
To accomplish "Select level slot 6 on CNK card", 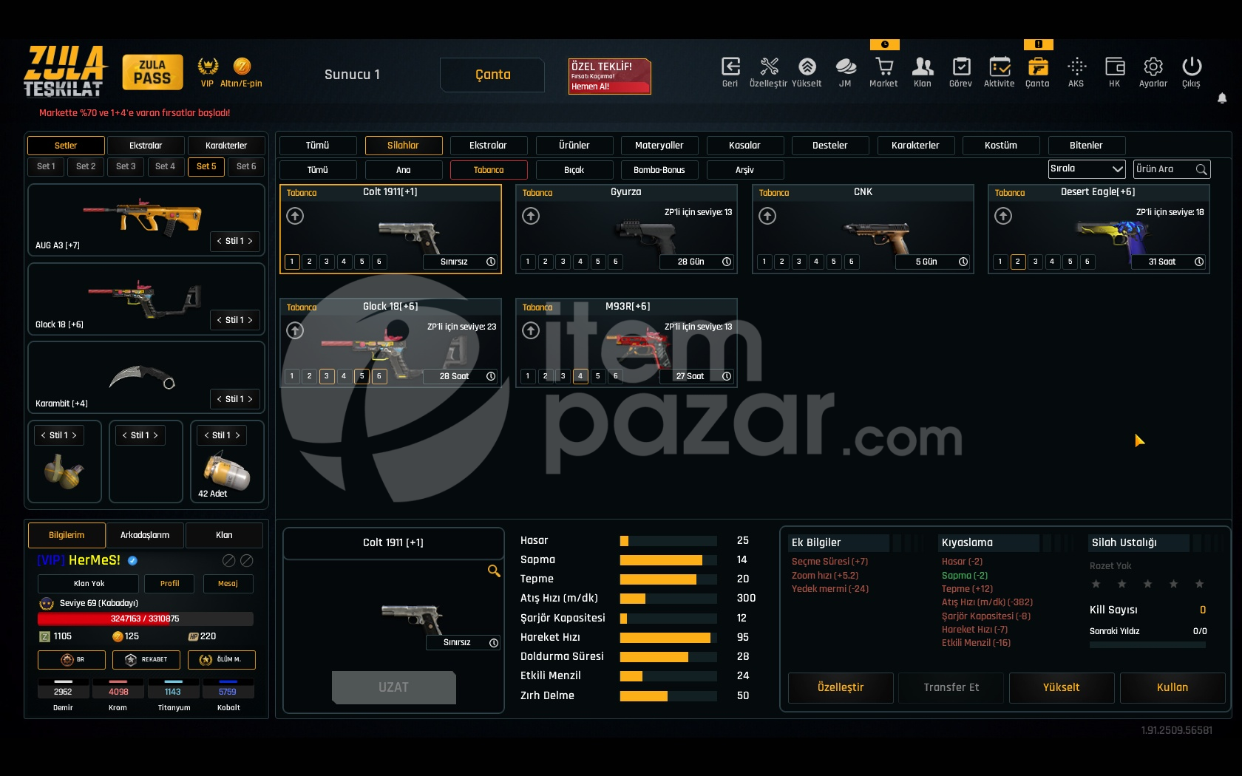I will point(852,262).
